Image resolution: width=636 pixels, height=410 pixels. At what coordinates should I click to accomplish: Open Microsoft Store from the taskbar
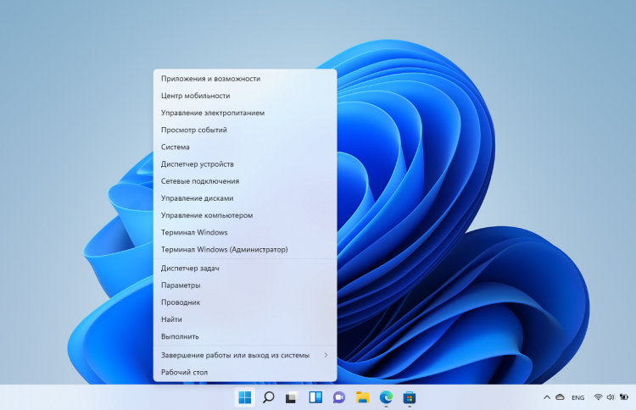[410, 397]
